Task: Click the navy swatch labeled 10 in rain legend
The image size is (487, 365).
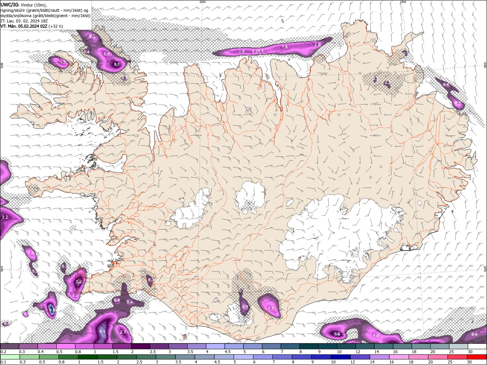Action: (341, 357)
